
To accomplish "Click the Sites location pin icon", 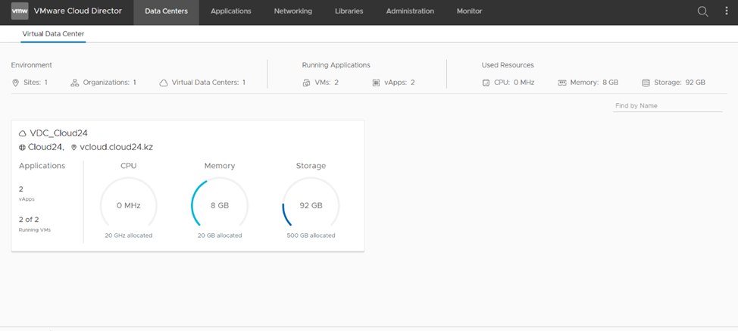I will tap(16, 83).
